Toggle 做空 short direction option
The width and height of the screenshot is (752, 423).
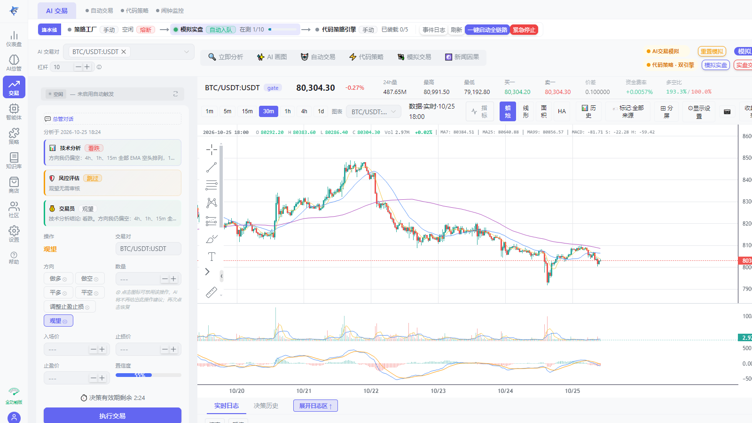click(x=90, y=279)
